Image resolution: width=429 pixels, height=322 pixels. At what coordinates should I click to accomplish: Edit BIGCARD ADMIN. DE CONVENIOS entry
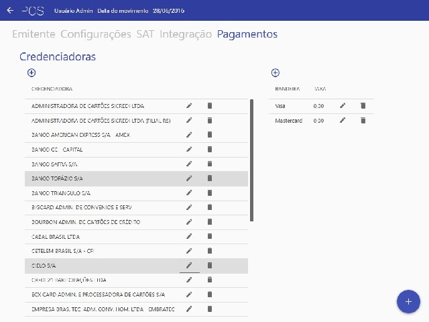coord(189,207)
